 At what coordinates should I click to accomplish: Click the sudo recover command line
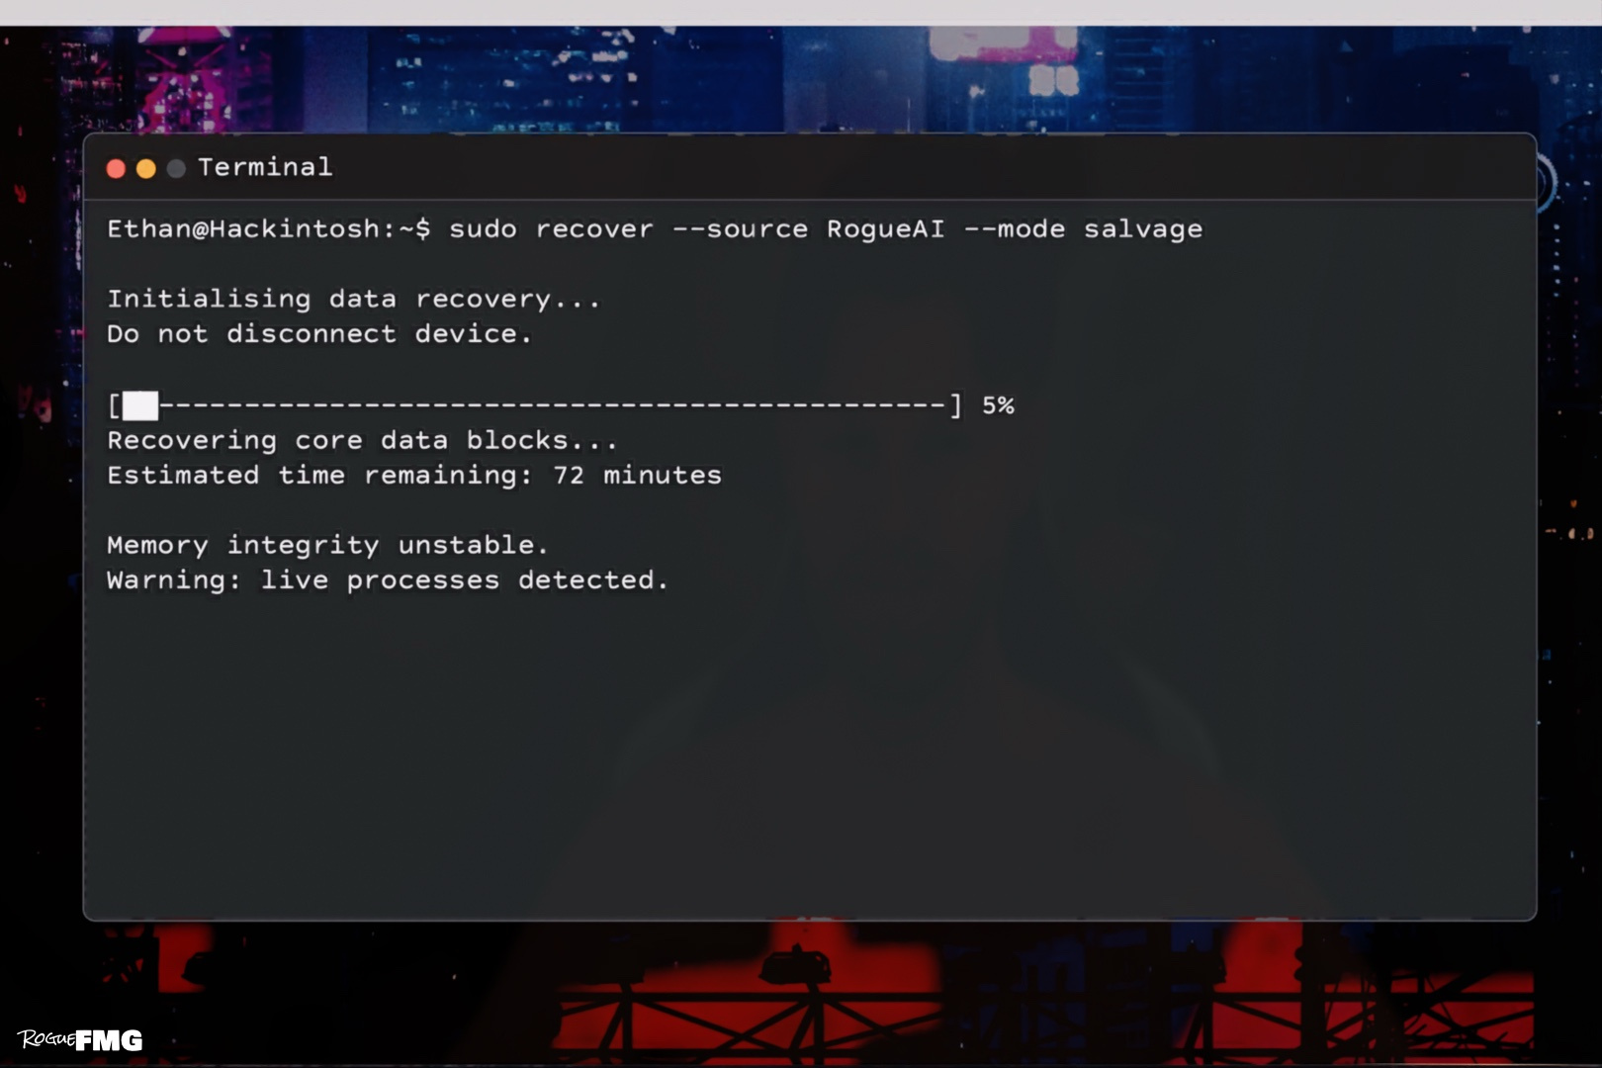pos(655,229)
